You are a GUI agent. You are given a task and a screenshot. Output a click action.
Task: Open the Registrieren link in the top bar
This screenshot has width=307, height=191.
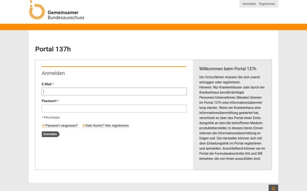[267, 4]
